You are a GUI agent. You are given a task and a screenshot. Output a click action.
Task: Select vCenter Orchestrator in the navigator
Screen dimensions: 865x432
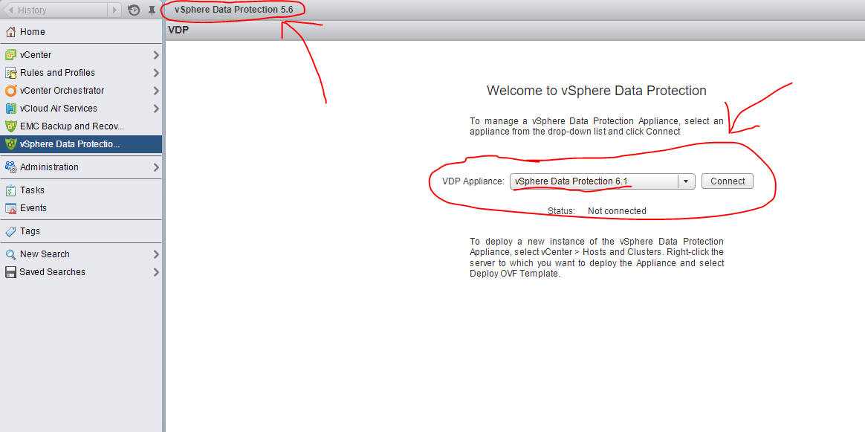coord(81,91)
